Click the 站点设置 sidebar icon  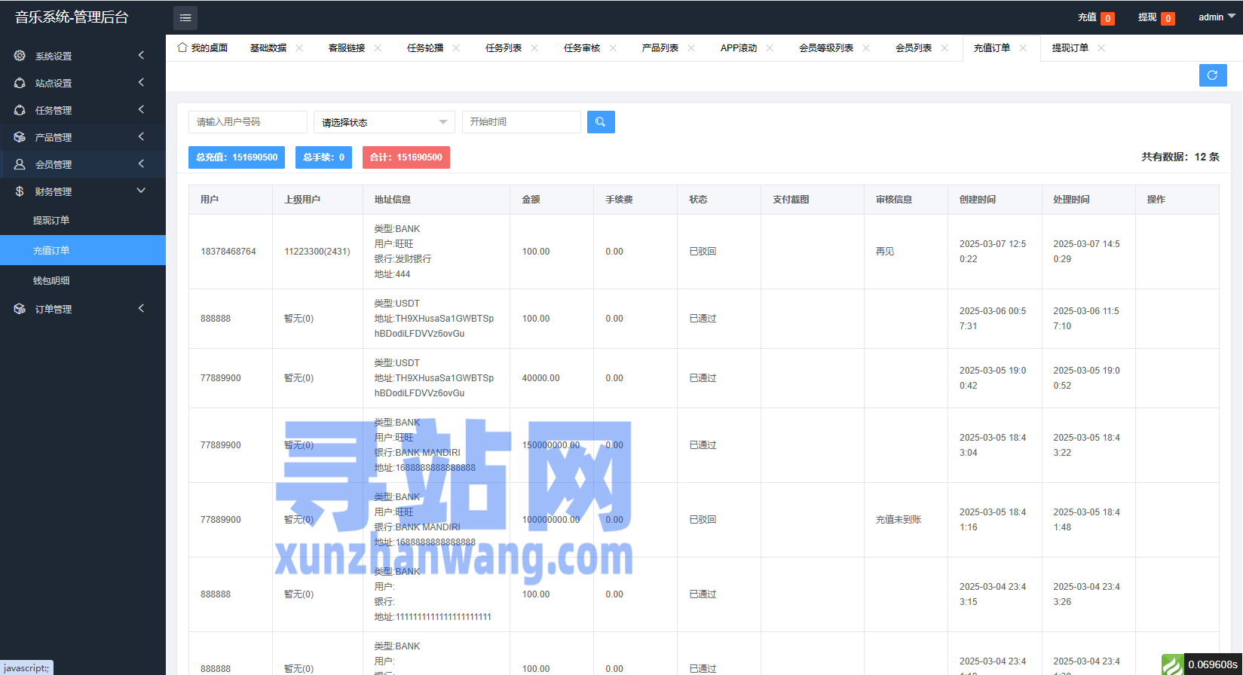click(20, 83)
